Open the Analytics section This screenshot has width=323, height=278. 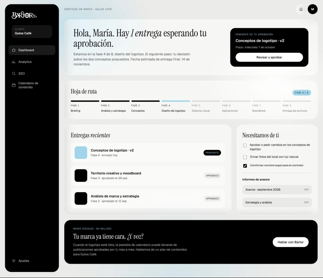32,62
